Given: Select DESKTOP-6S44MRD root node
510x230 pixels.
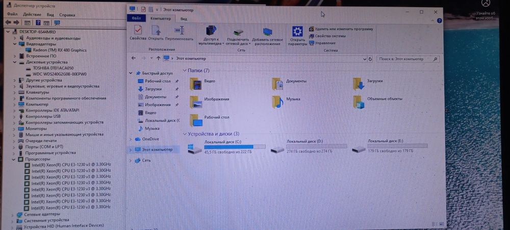Looking at the screenshot, I should click(34, 32).
